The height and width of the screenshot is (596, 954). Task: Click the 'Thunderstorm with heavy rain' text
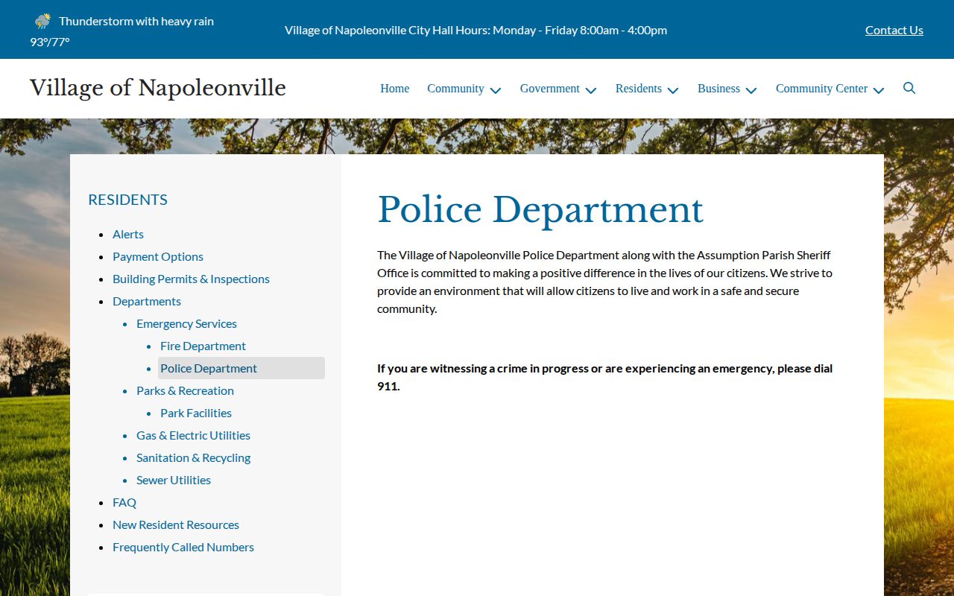(x=136, y=21)
